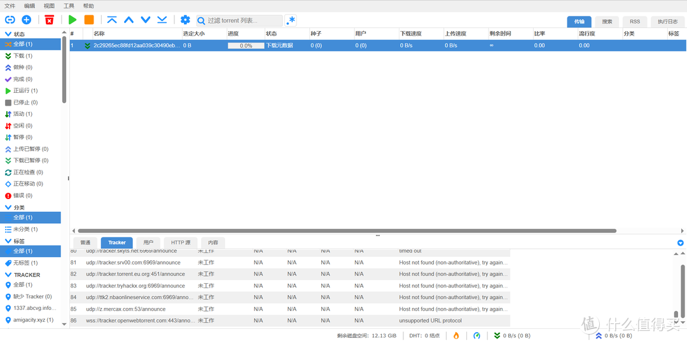Open the 帮助 menu
The height and width of the screenshot is (341, 687).
(88, 6)
